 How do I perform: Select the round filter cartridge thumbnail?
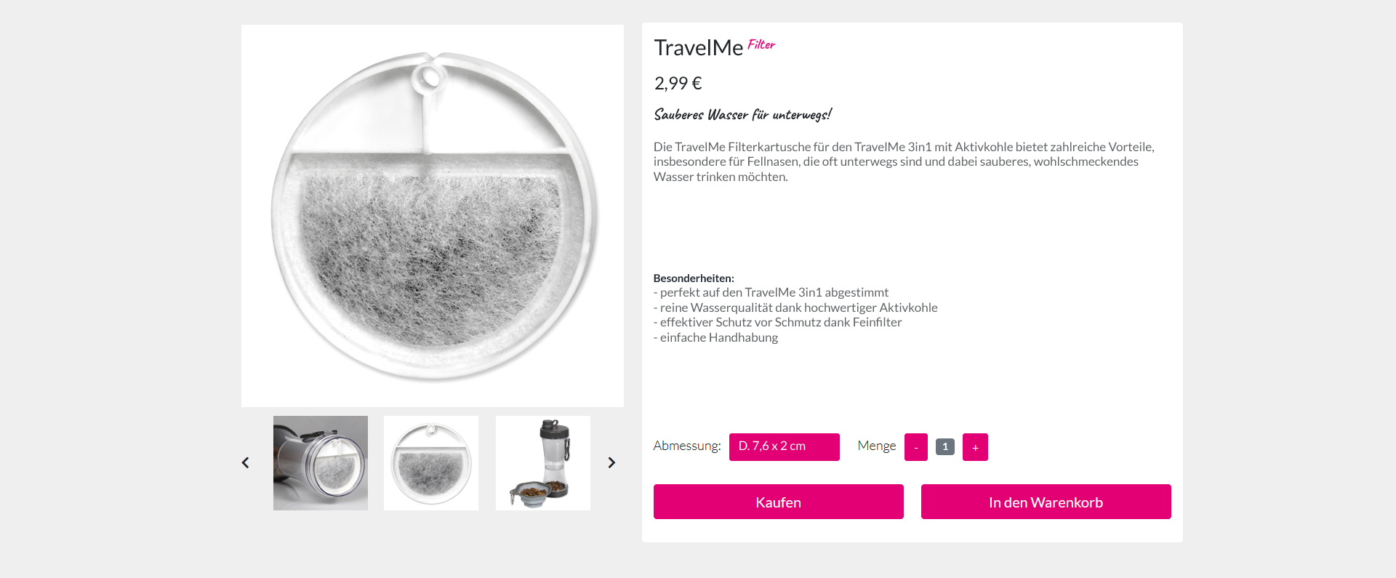(431, 463)
